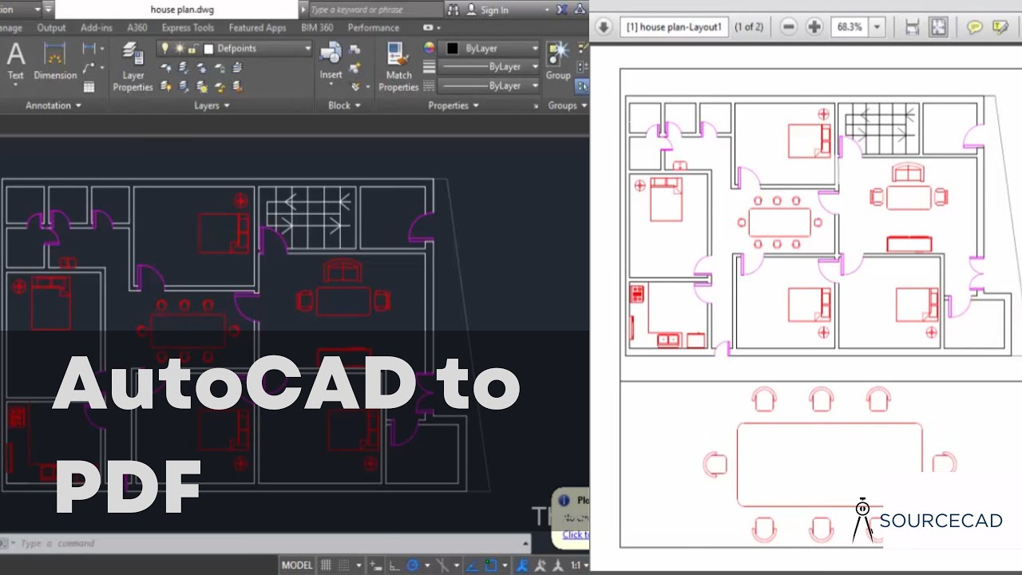Click the linetype icon in Properties panel
This screenshot has height=575, width=1022.
pos(430,85)
